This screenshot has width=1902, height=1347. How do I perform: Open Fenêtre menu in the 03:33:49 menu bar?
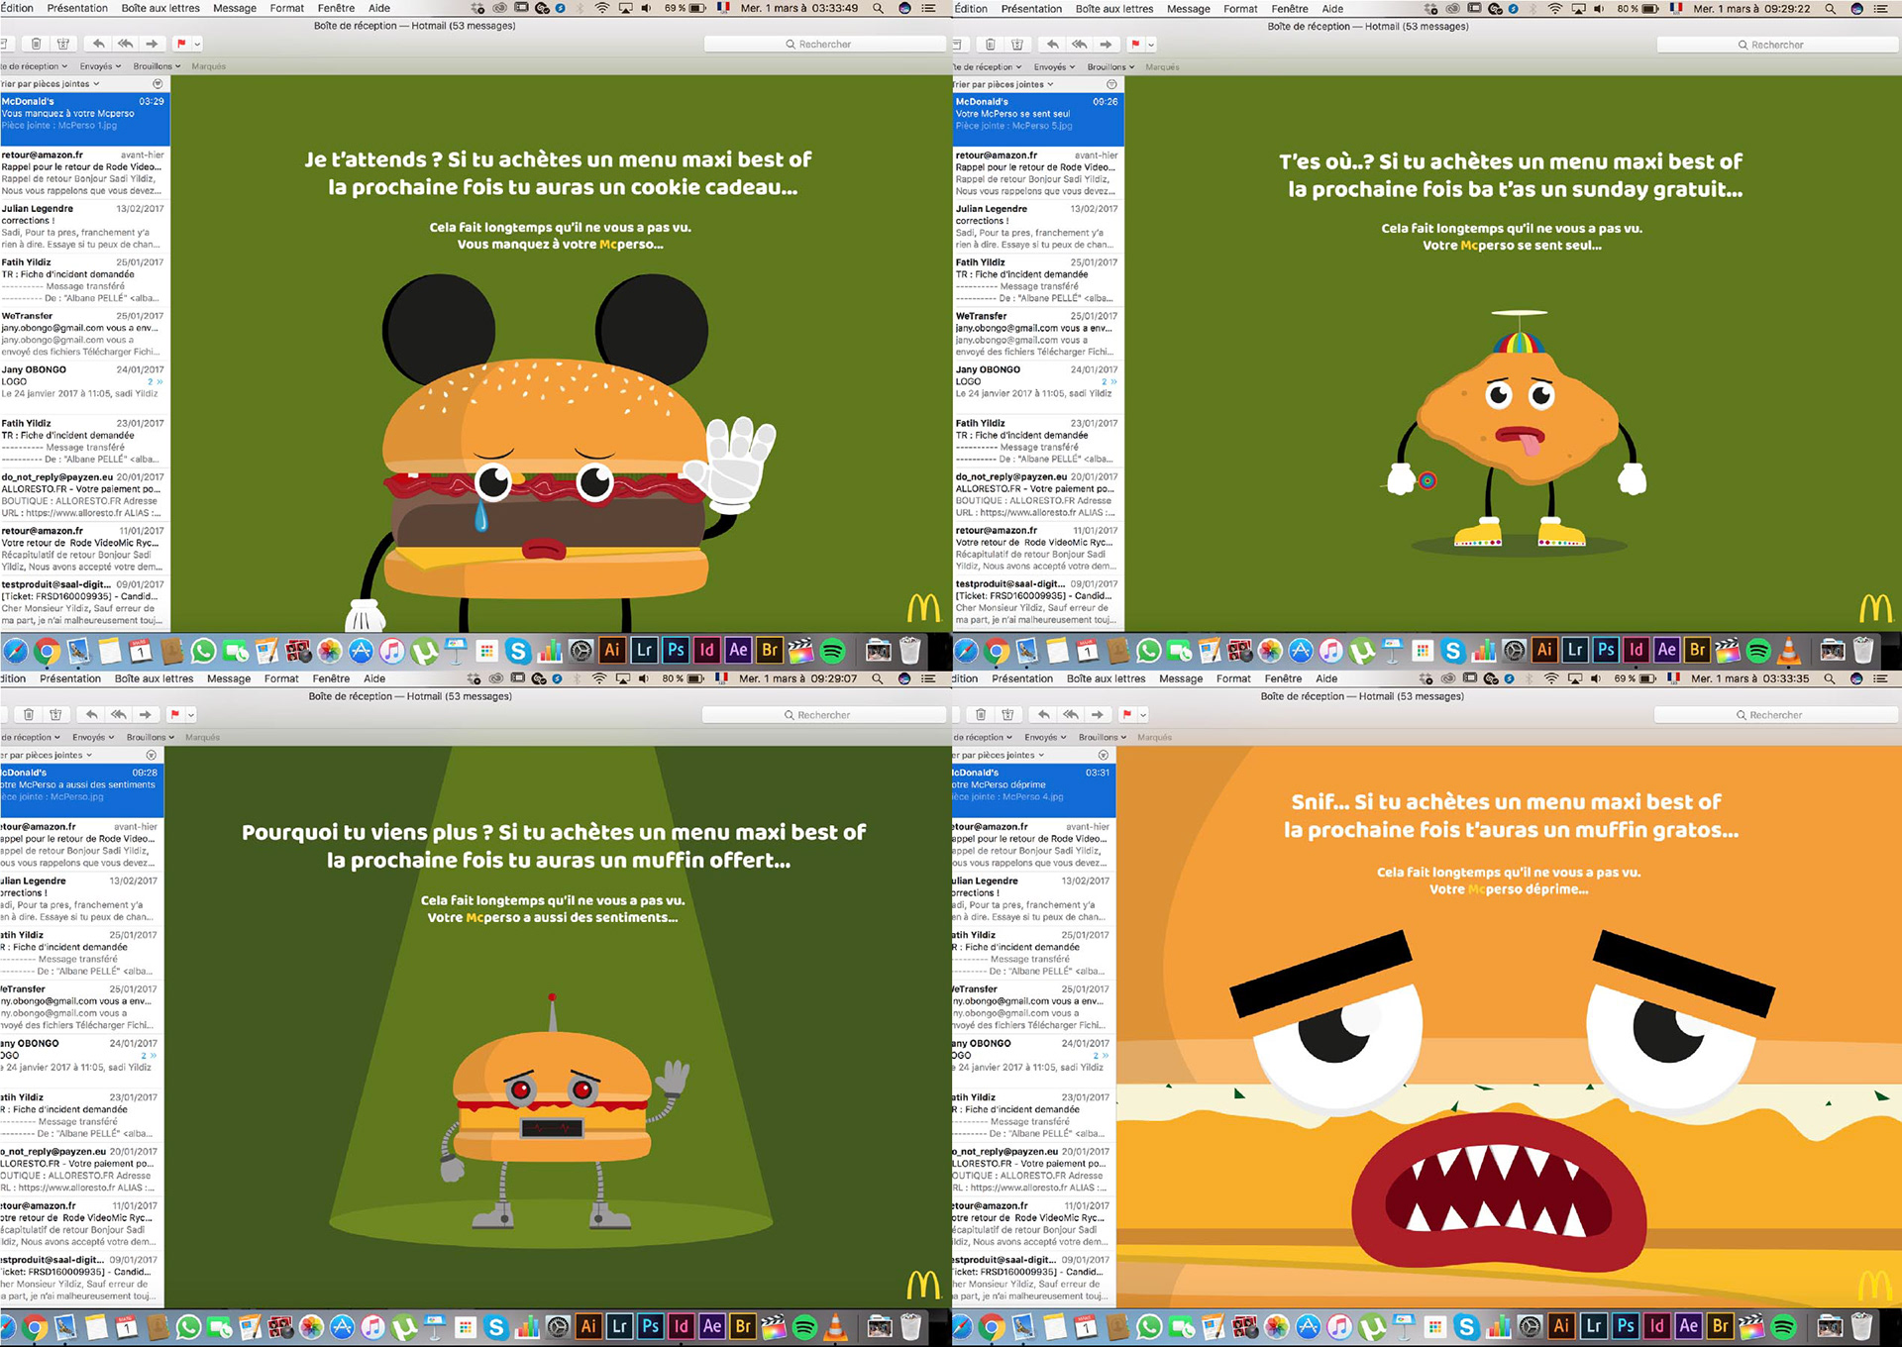coord(336,8)
